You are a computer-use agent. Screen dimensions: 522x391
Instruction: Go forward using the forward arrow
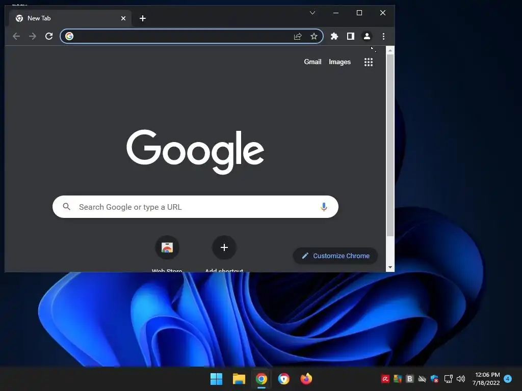pyautogui.click(x=32, y=36)
